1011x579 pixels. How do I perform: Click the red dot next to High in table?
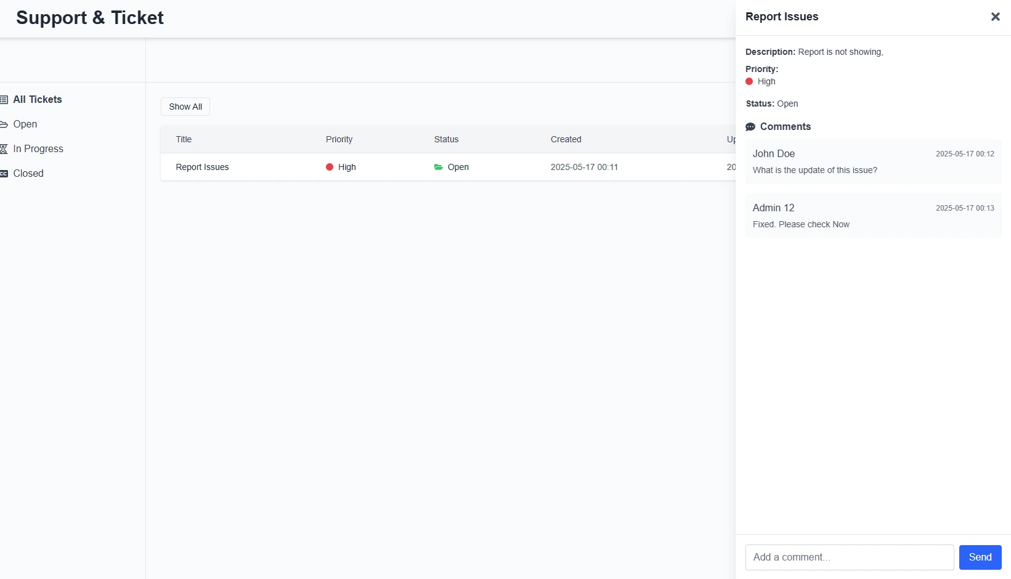tap(330, 167)
